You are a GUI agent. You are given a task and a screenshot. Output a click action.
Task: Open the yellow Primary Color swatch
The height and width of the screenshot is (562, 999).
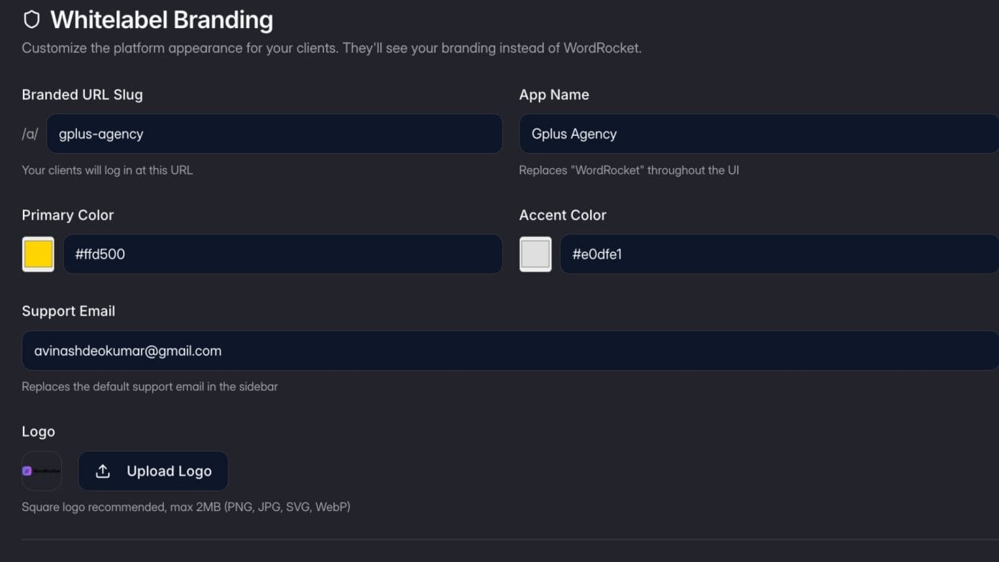click(38, 254)
